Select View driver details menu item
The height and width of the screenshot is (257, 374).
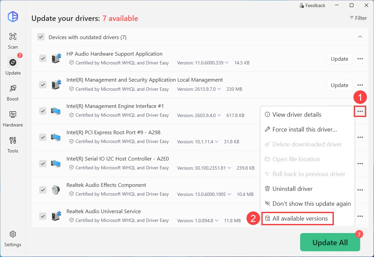[308, 115]
